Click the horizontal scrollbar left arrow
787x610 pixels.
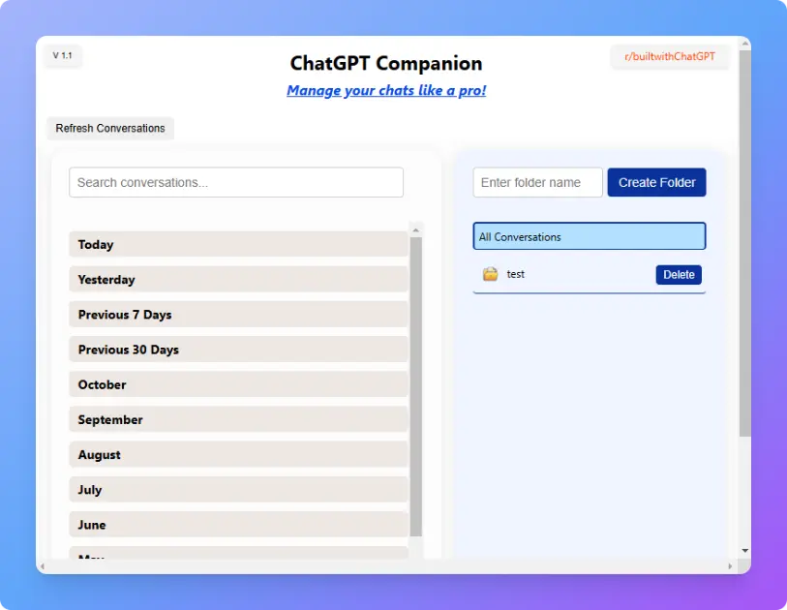click(43, 566)
